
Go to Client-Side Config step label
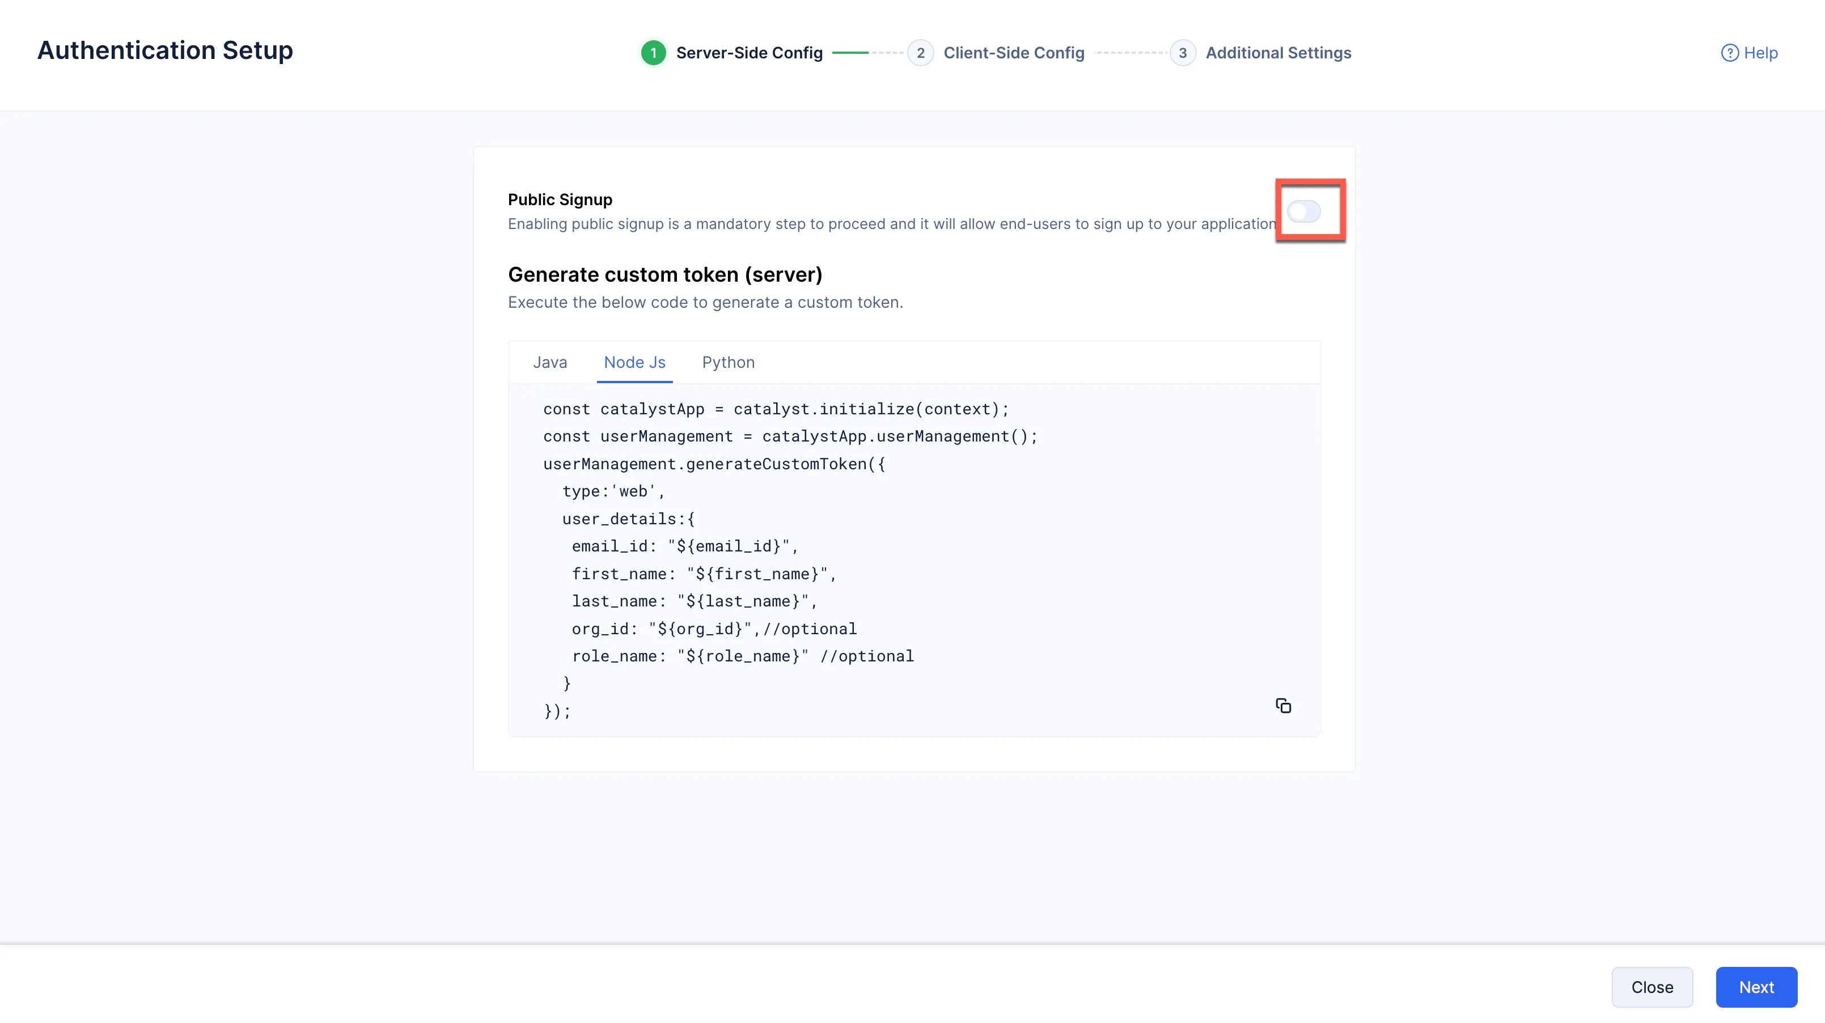tap(1013, 53)
